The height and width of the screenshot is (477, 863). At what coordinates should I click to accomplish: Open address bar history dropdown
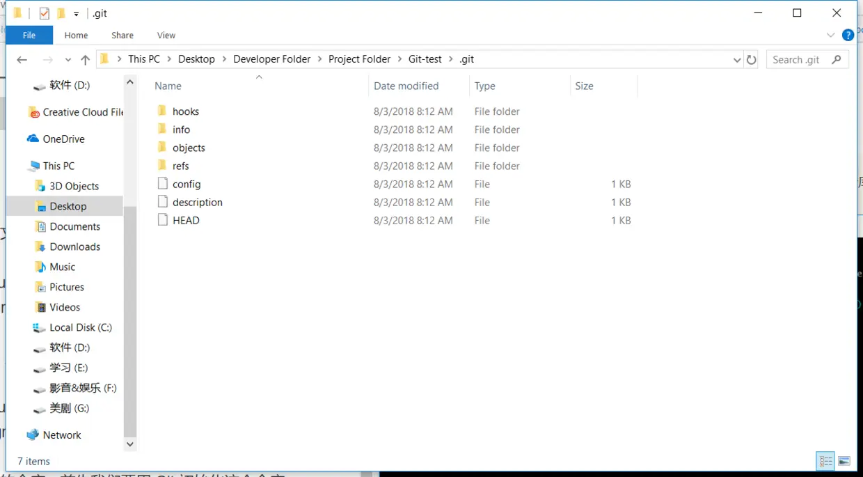point(737,60)
